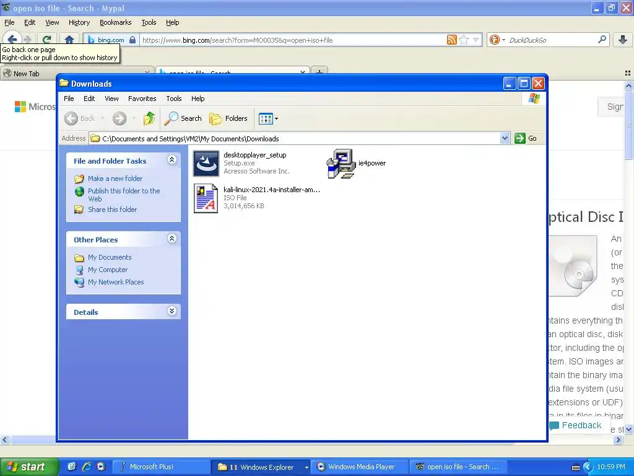Image resolution: width=634 pixels, height=476 pixels.
Task: Bookmark this page with the star icon
Action: (464, 40)
